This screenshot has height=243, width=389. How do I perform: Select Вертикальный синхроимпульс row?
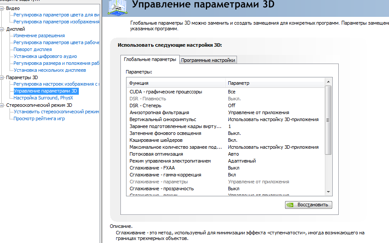(x=226, y=120)
